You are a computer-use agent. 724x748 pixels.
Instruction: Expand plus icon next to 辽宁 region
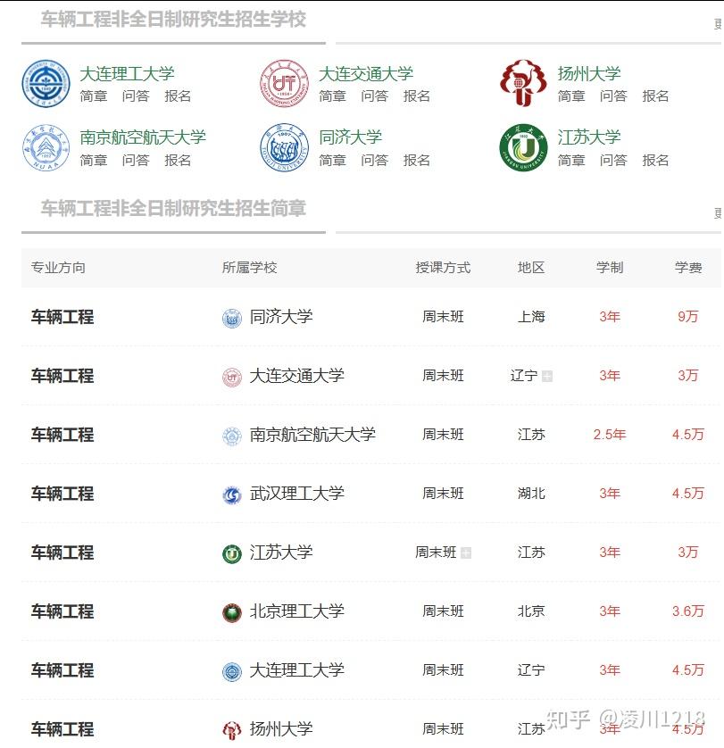click(547, 376)
